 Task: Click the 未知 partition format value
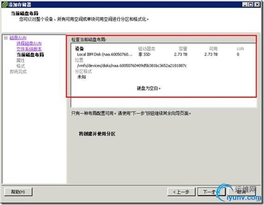81,77
